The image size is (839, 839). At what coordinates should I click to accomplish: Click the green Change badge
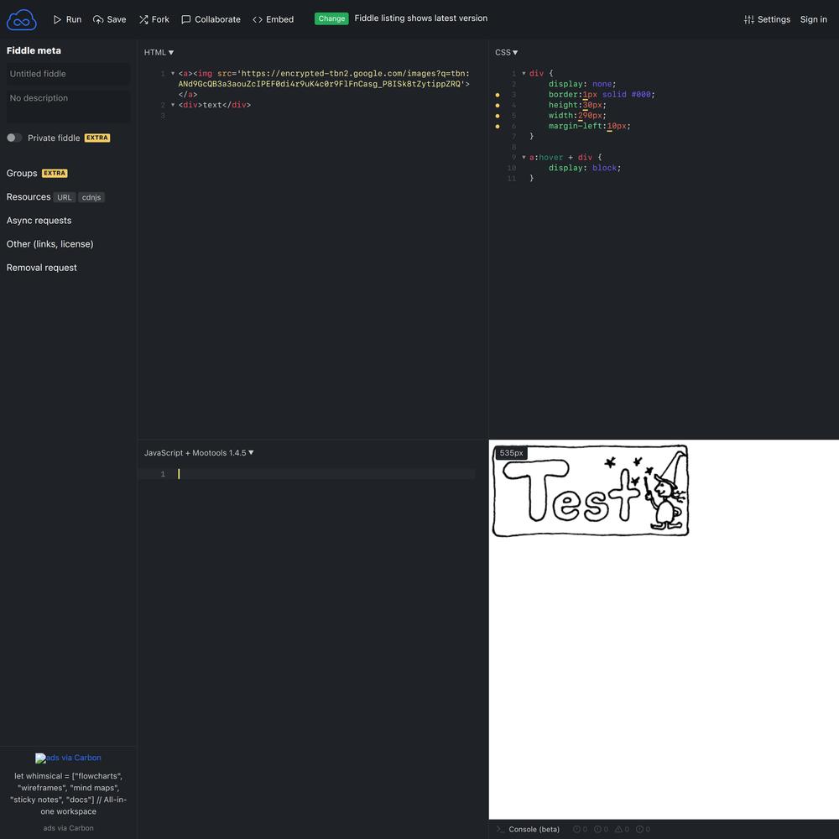(x=331, y=18)
